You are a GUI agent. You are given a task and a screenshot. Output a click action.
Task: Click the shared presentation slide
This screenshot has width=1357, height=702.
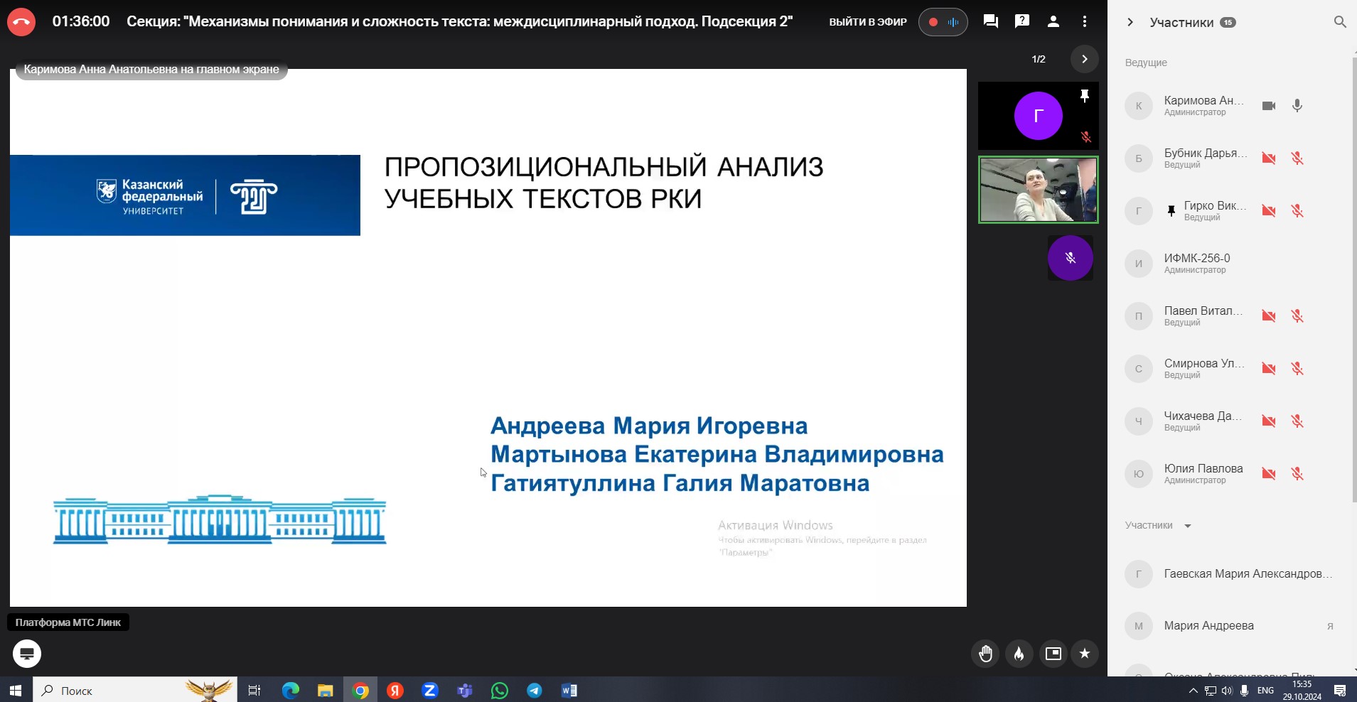pos(488,337)
